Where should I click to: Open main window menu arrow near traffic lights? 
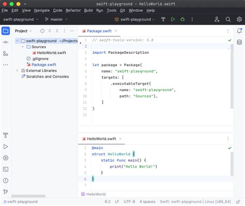[25, 4]
